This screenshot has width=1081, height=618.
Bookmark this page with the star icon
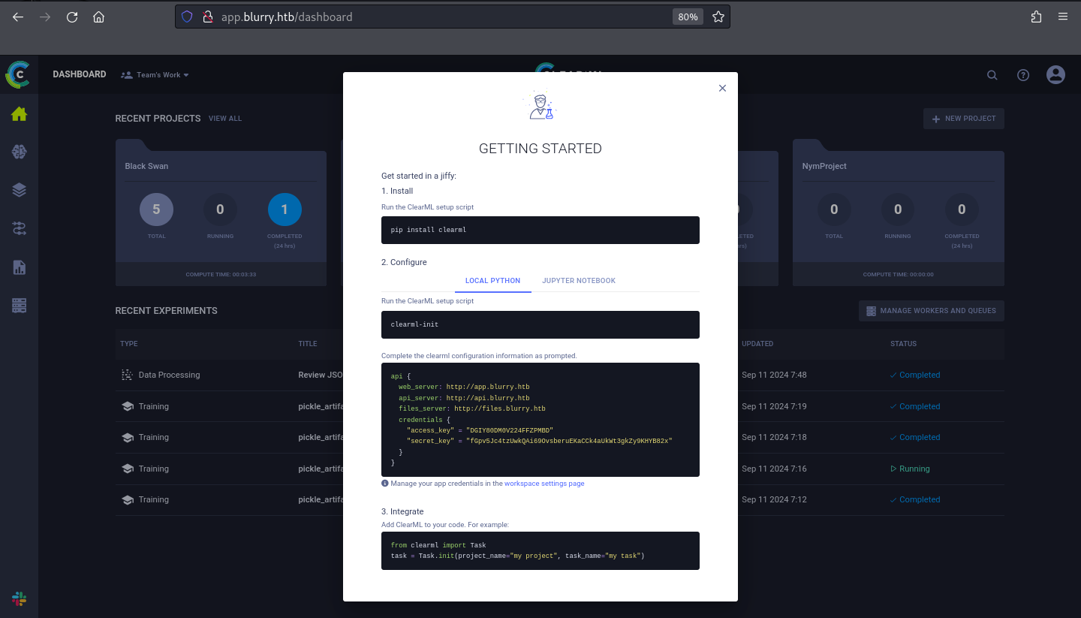(x=718, y=17)
